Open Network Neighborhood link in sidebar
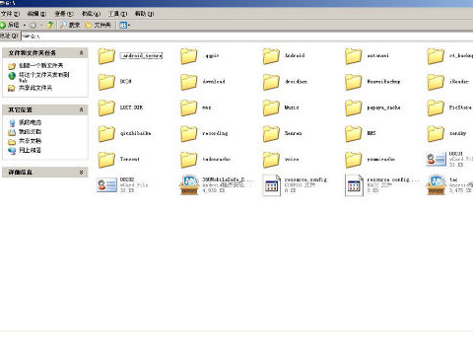Image resolution: width=473 pixels, height=355 pixels. [x=30, y=150]
